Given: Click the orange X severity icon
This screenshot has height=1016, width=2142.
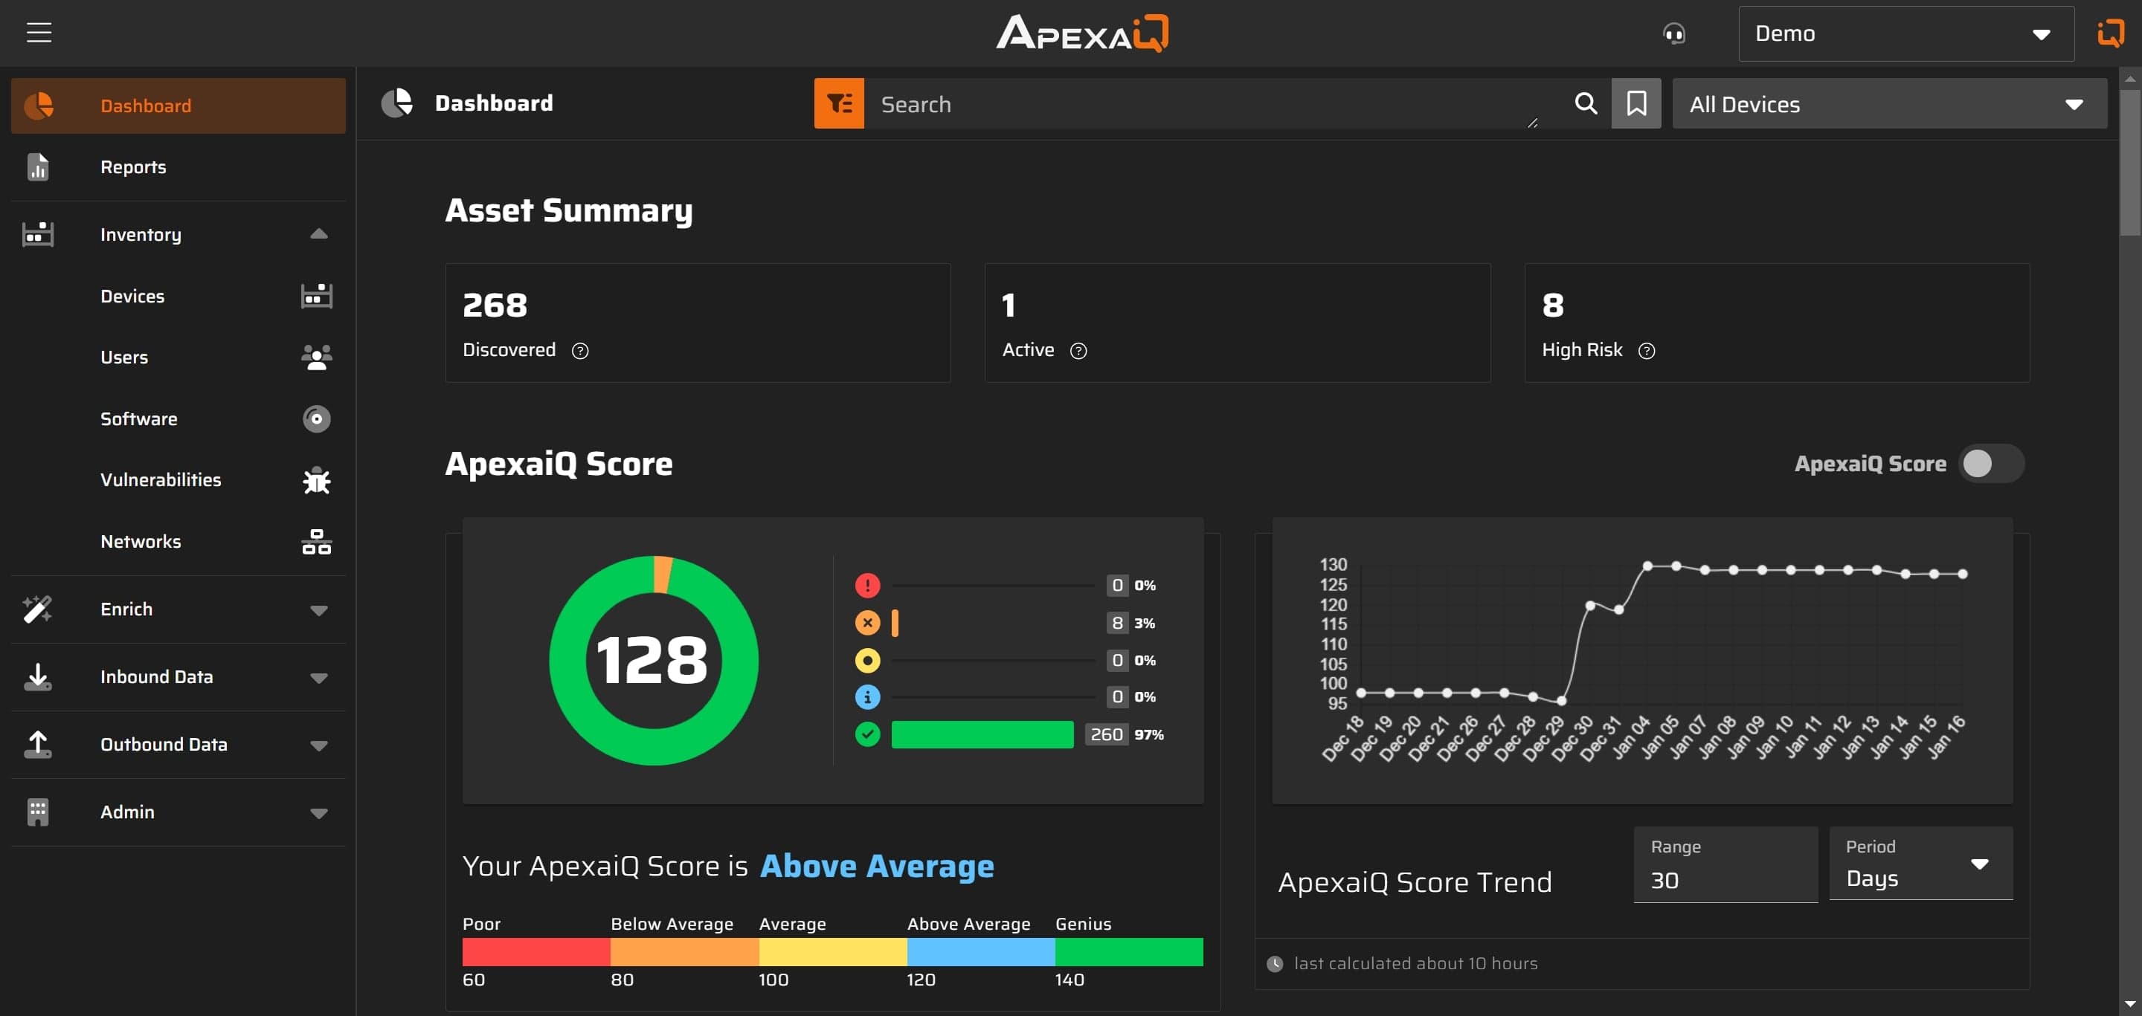Looking at the screenshot, I should click(x=867, y=623).
